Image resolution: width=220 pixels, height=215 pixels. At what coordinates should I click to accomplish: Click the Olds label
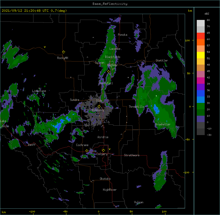tap(99, 101)
